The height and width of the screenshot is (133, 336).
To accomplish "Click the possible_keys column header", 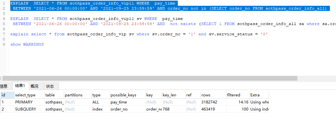I will pos(128,95).
